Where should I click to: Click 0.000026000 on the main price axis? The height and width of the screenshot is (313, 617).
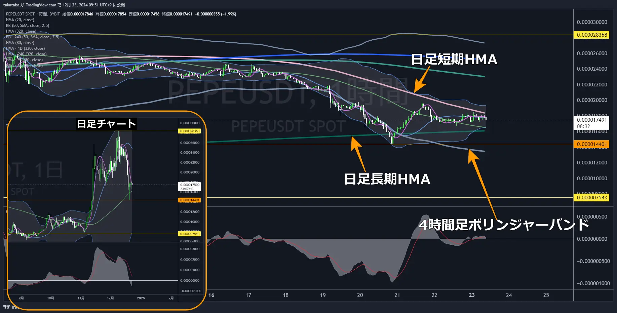pos(592,53)
